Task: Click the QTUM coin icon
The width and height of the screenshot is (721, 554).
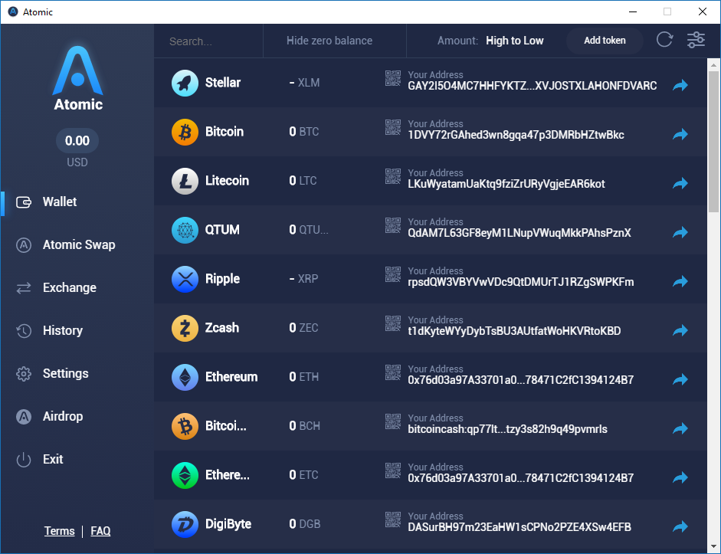Action: click(185, 230)
